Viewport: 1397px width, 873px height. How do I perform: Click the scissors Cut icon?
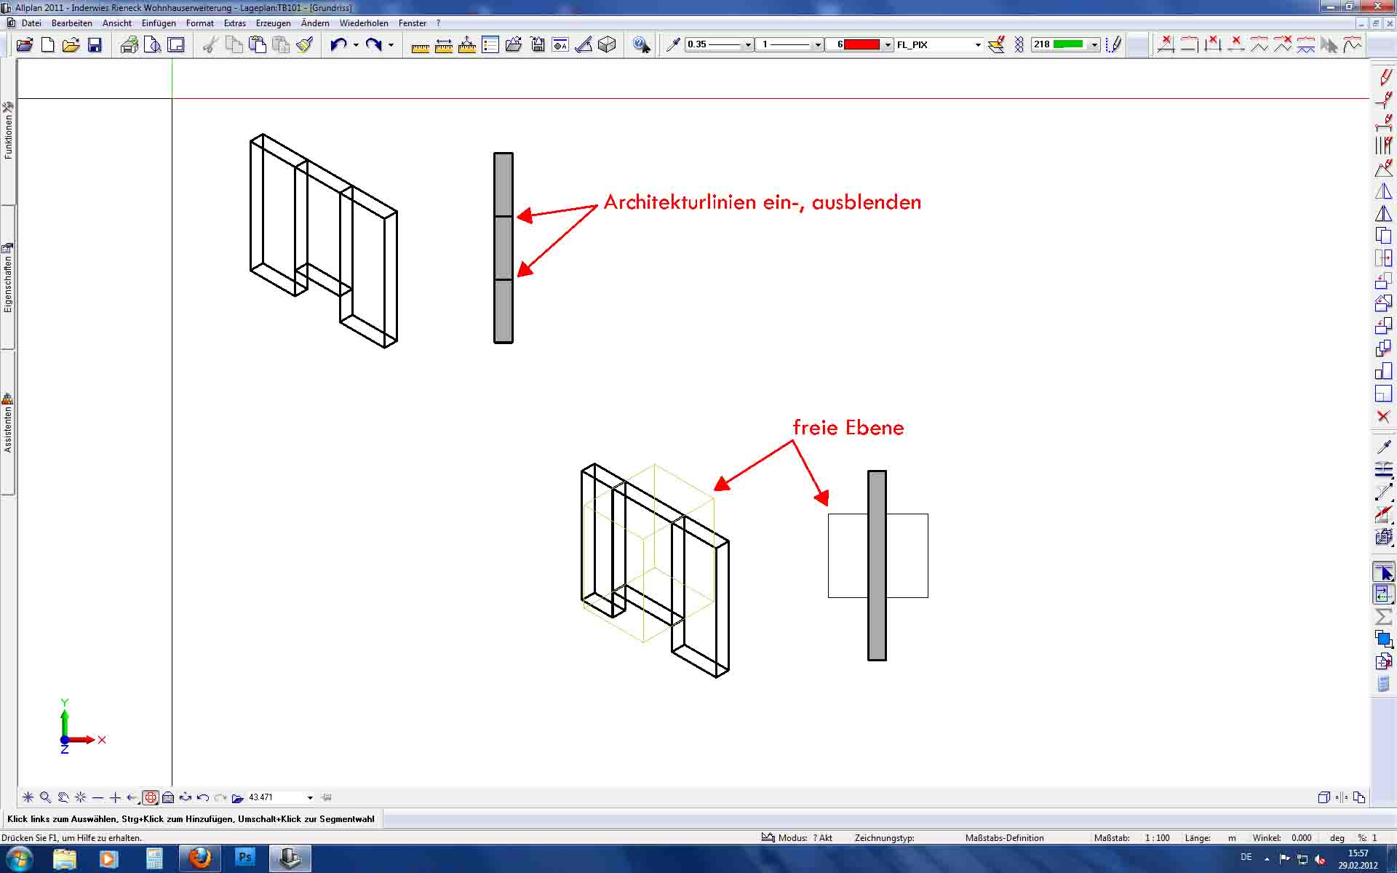[211, 45]
